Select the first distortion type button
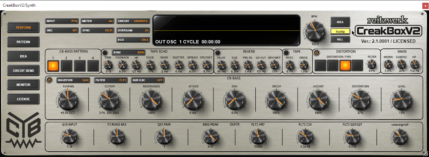 pyautogui.click(x=320, y=65)
